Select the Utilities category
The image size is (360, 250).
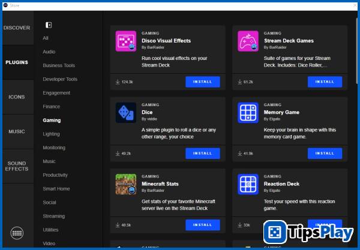[50, 230]
